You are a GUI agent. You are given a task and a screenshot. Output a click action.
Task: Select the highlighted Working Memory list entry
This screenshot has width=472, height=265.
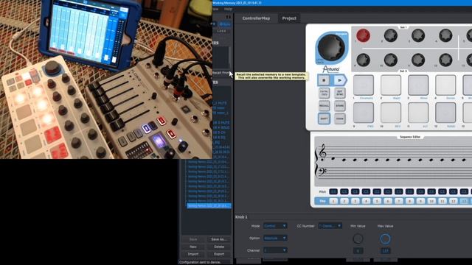[x=209, y=206]
